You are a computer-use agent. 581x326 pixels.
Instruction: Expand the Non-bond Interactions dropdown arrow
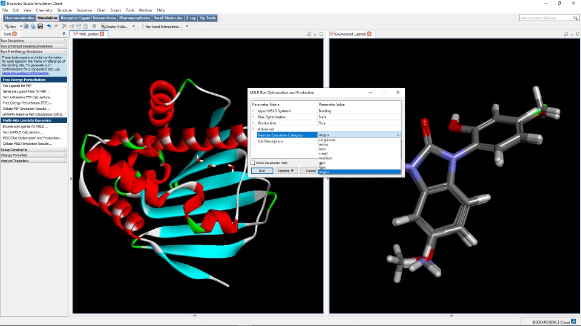187,26
